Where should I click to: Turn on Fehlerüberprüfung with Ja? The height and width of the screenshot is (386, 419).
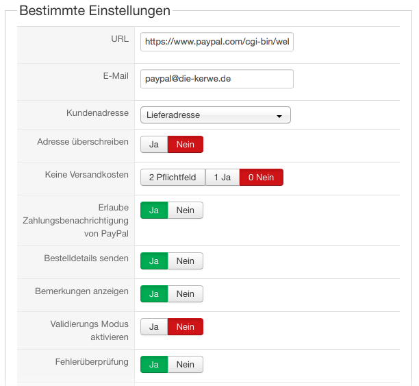click(154, 365)
